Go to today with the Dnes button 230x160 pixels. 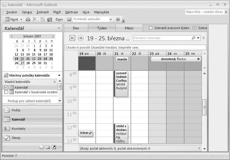[59, 19]
